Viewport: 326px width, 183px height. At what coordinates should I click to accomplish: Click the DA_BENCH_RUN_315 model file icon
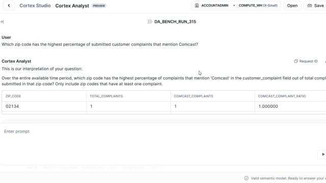point(150,21)
